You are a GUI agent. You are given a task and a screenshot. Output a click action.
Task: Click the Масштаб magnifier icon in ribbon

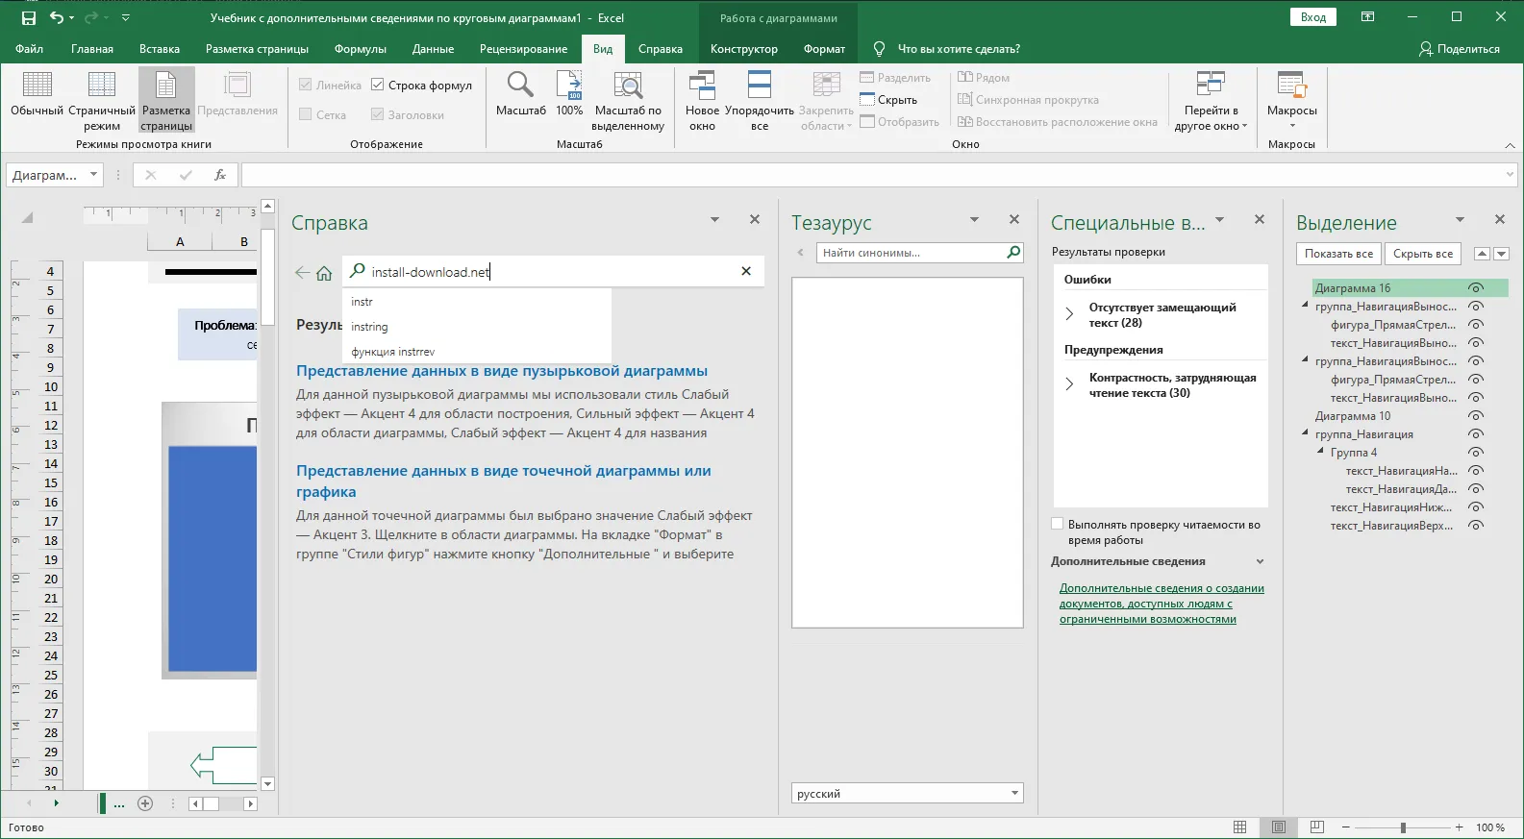point(520,86)
